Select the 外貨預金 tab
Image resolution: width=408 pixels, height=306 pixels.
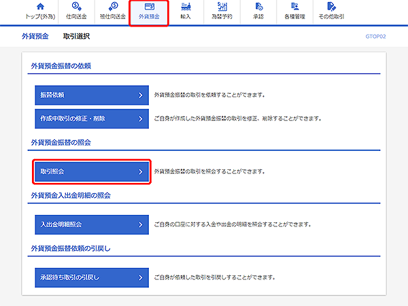point(149,13)
